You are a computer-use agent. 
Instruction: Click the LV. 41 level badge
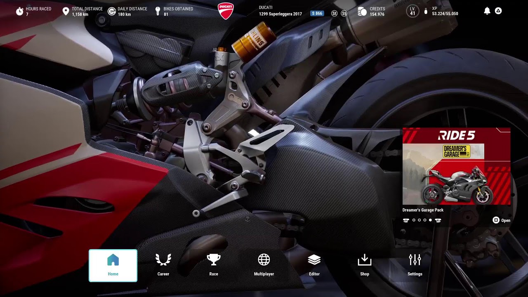pyautogui.click(x=412, y=11)
